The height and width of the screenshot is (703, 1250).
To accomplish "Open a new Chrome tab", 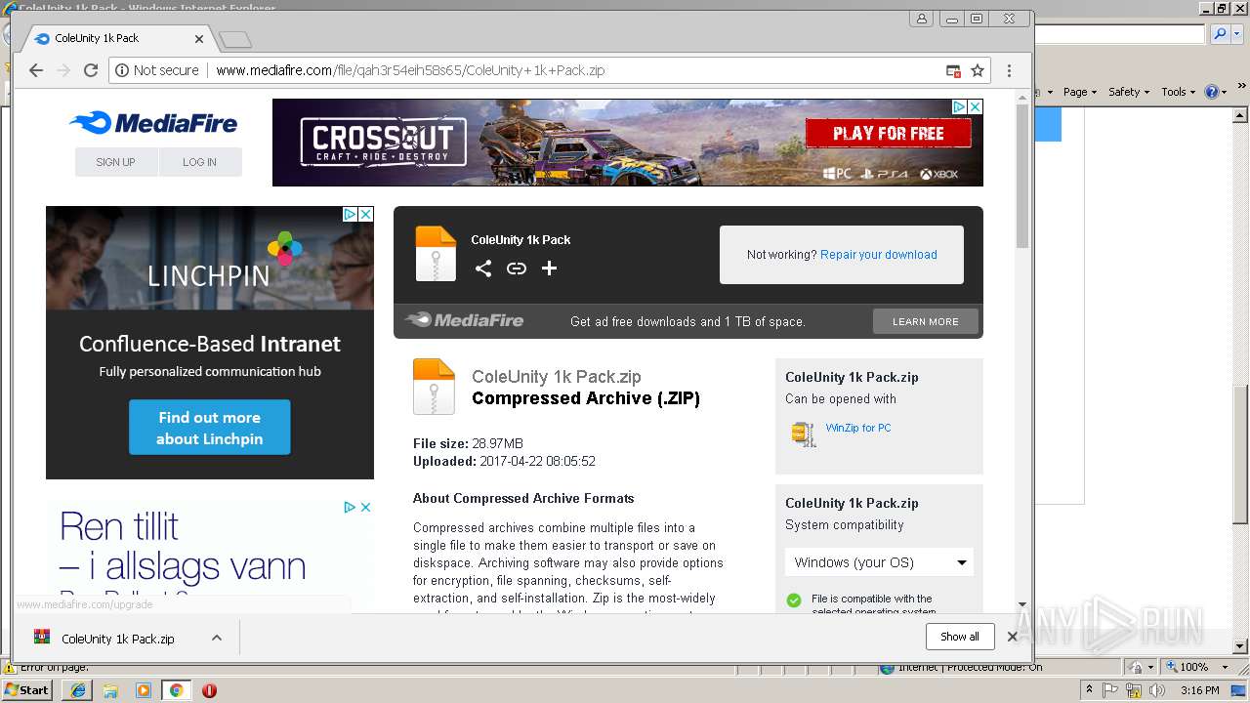I will (235, 39).
